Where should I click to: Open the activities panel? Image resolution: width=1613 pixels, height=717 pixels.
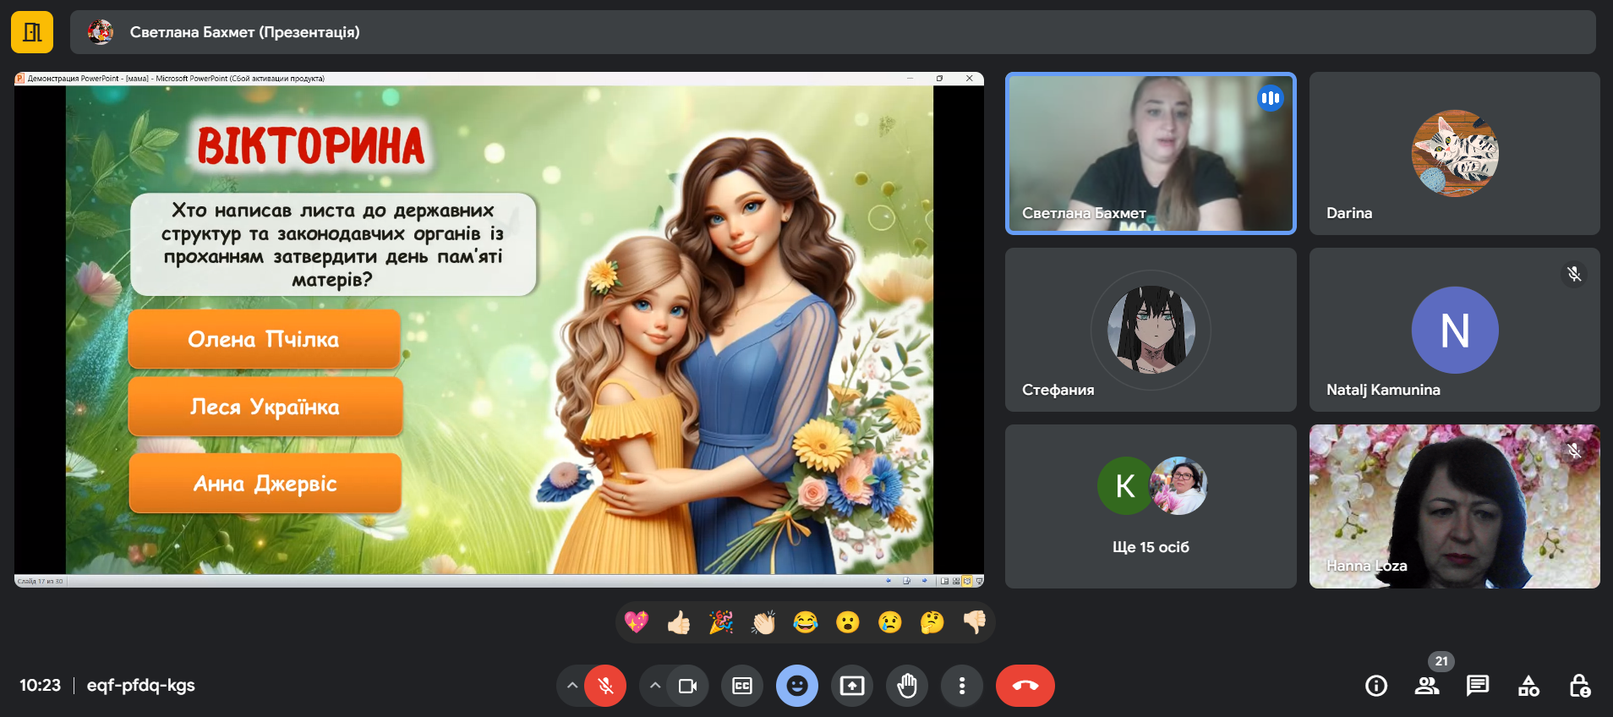(x=1528, y=686)
